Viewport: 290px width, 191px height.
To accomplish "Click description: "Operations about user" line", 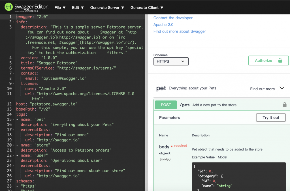I will click(x=61, y=160).
